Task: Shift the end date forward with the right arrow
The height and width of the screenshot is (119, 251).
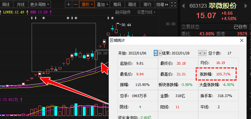Action: [204, 53]
